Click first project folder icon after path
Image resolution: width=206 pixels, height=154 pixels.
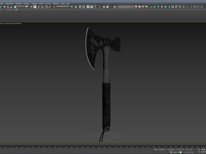[x=136, y=7]
